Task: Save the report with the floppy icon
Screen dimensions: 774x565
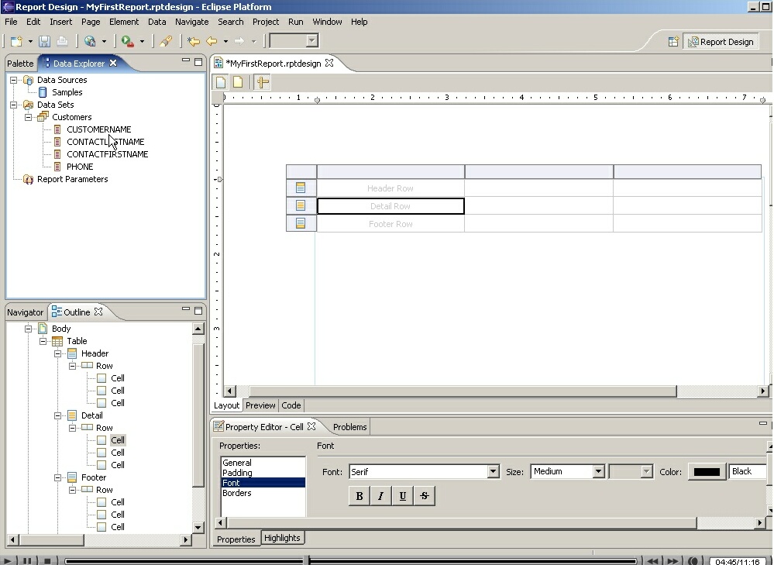Action: (44, 42)
